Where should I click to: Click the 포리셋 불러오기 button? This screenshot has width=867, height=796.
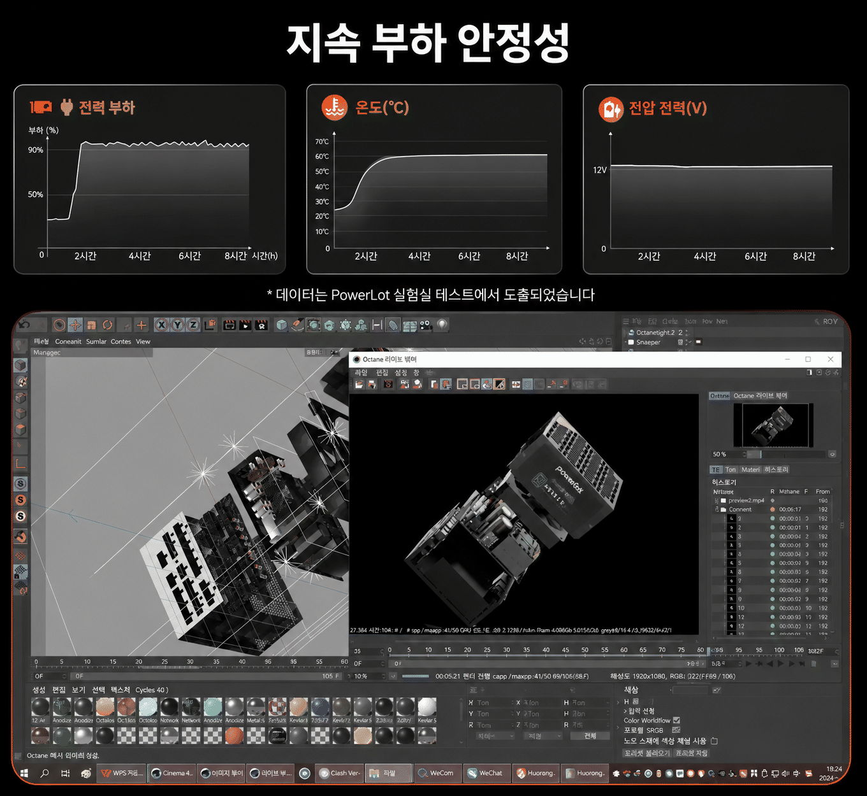pyautogui.click(x=647, y=753)
